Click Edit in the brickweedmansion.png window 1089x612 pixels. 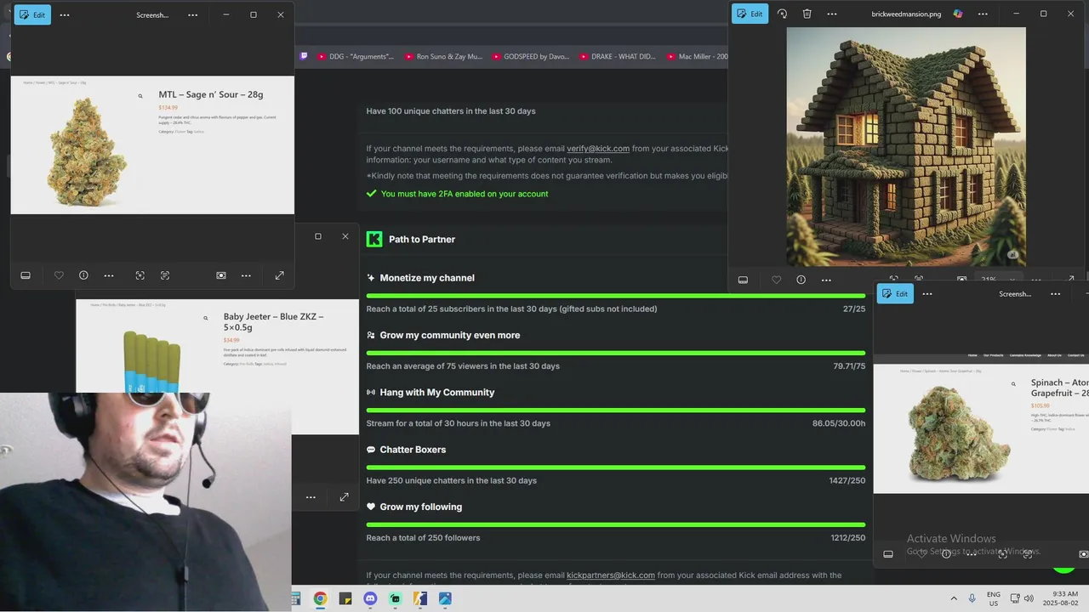click(x=750, y=14)
